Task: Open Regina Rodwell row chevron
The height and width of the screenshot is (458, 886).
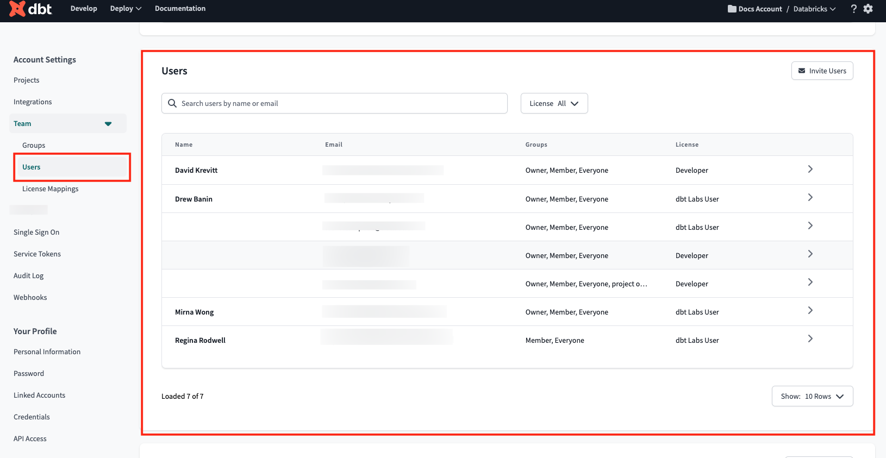Action: click(x=810, y=338)
